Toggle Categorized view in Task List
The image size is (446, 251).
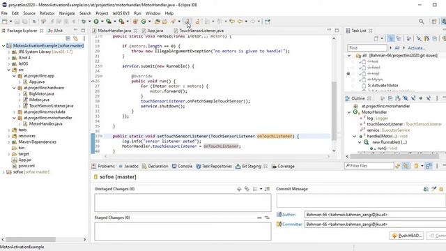[x=391, y=38]
